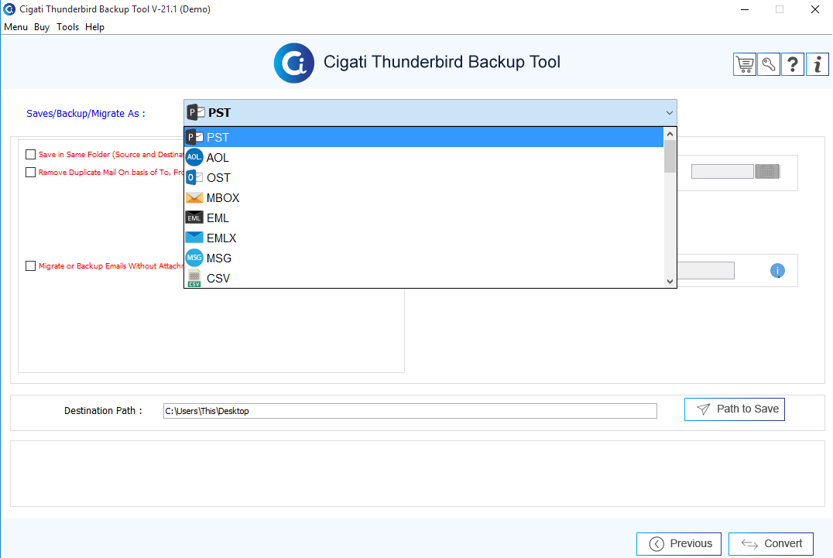The image size is (833, 558).
Task: Click the Convert button
Action: point(771,543)
